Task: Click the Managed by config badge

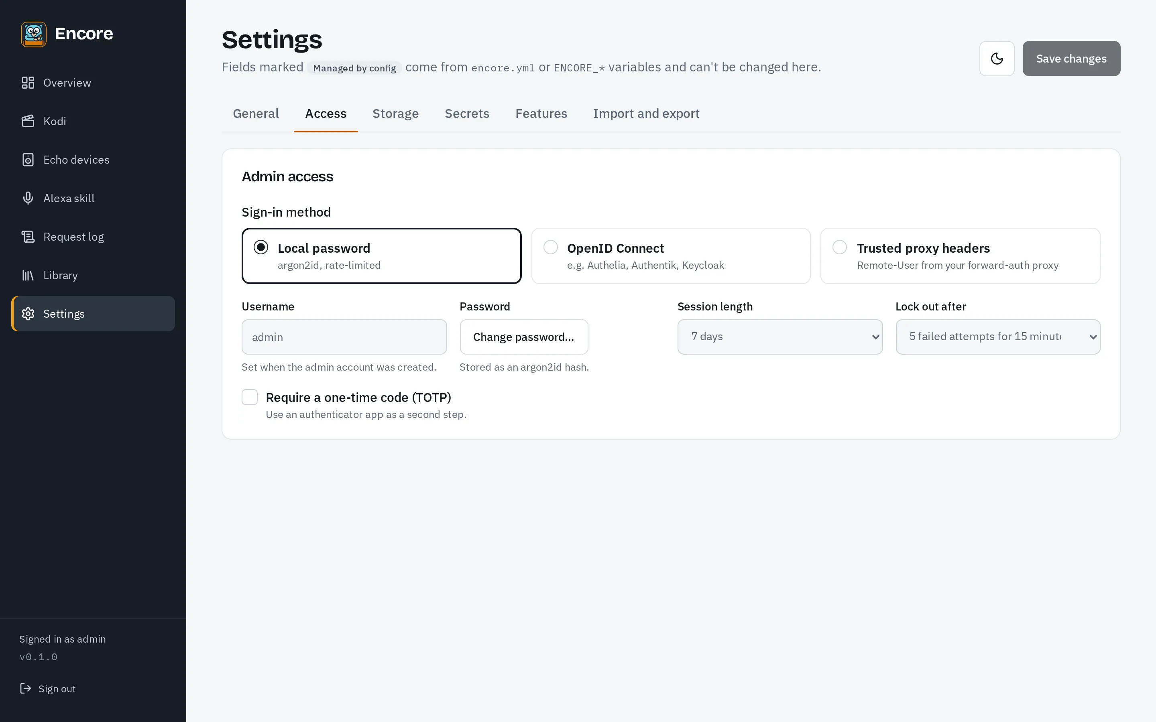Action: (354, 68)
